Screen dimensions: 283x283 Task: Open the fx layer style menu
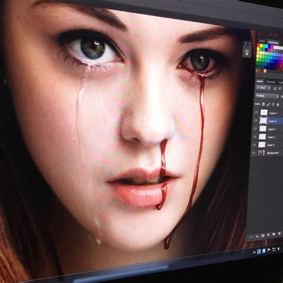(257, 236)
